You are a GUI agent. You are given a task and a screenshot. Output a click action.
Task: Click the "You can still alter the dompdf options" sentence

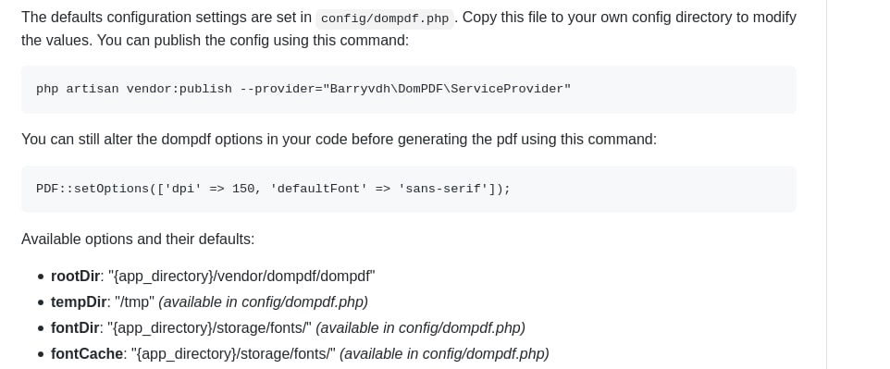pyautogui.click(x=339, y=140)
